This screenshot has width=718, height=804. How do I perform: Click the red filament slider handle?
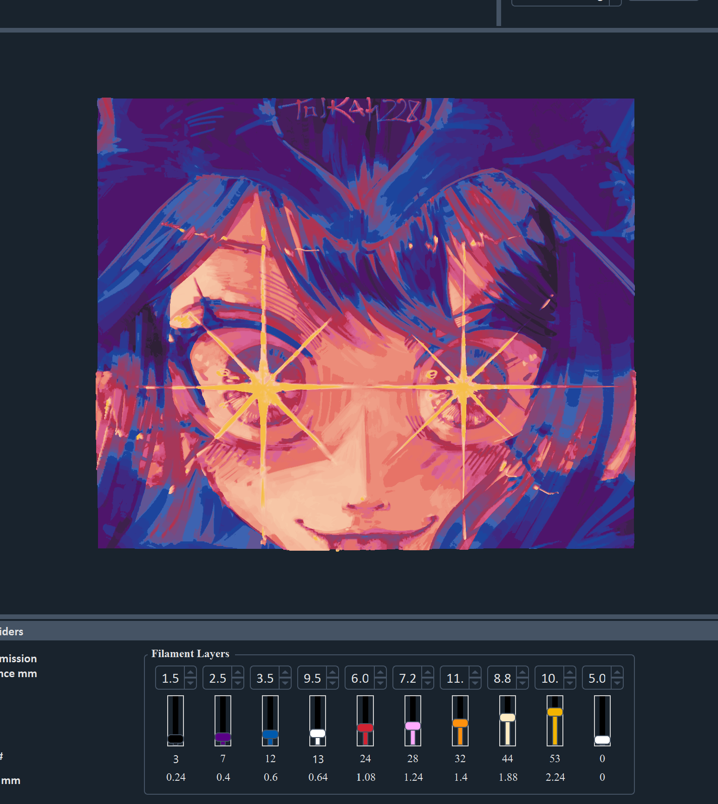coord(365,728)
